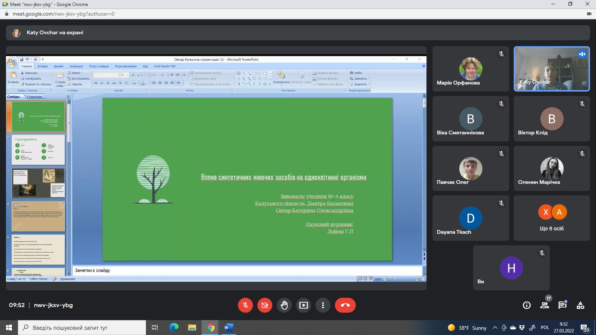The height and width of the screenshot is (335, 596).
Task: Open the activities shapes icon
Action: (x=580, y=305)
